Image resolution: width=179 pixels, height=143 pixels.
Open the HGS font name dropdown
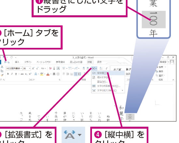(x=21, y=68)
